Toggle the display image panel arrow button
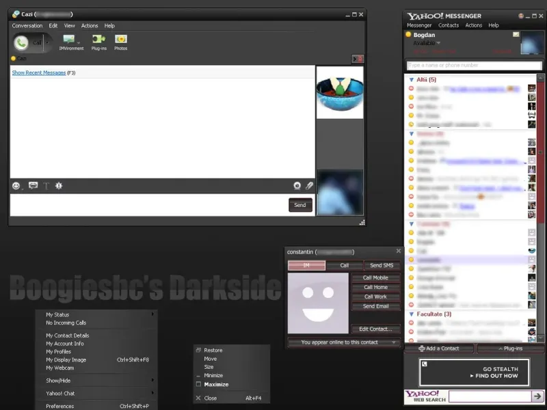This screenshot has width=547, height=410. pyautogui.click(x=357, y=59)
